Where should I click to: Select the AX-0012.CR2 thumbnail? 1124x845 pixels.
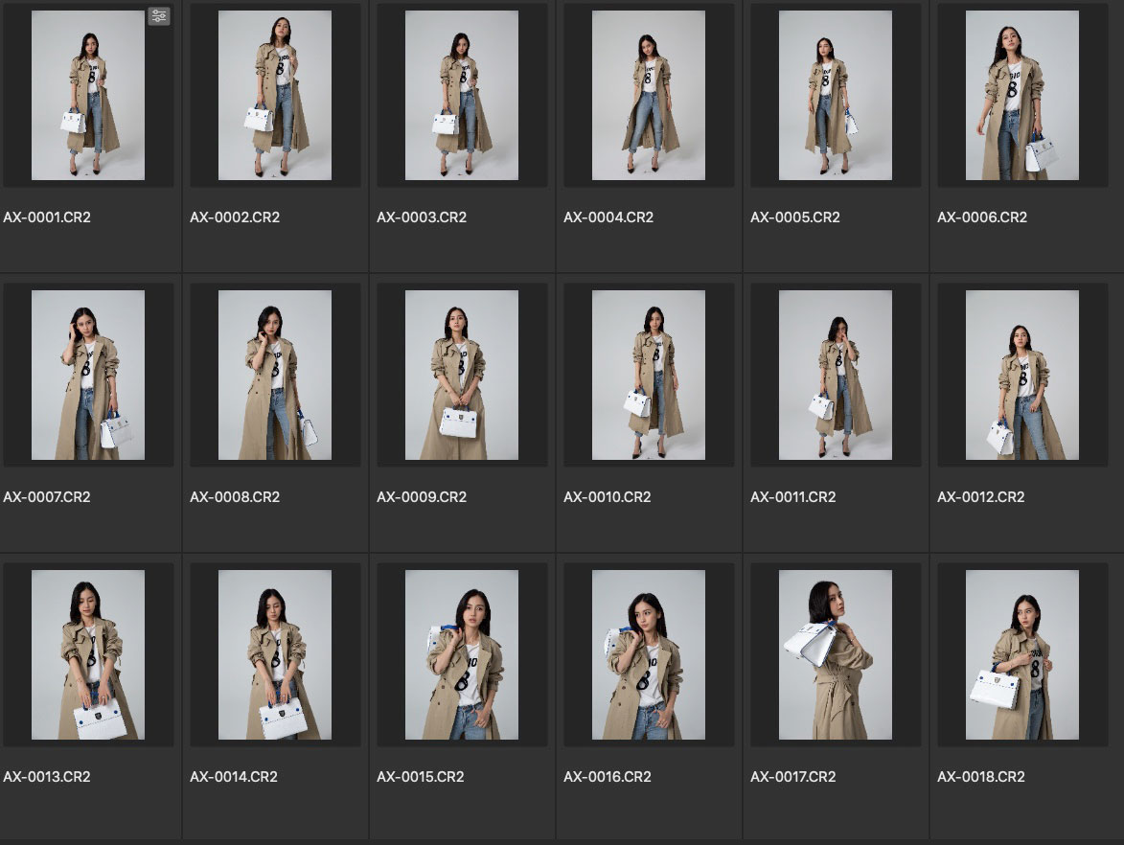pos(1022,376)
